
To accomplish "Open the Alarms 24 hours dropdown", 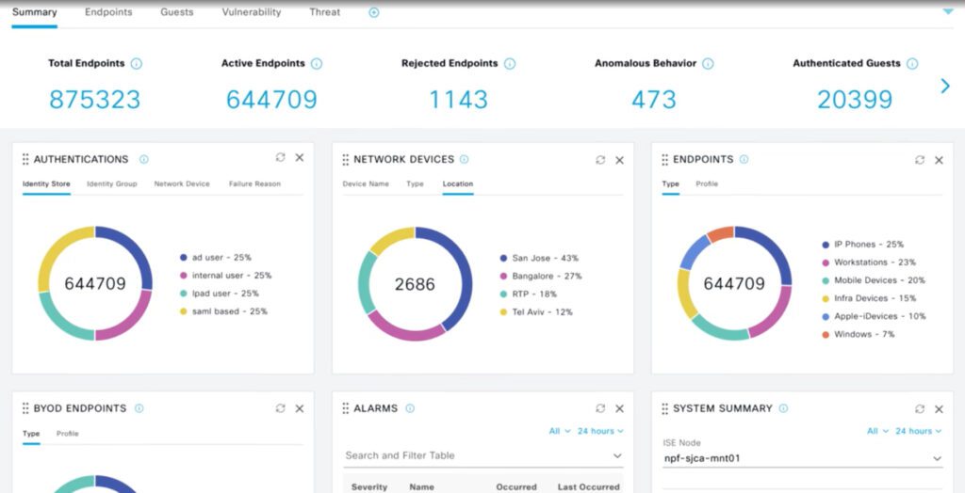I will [x=600, y=431].
